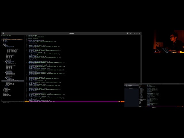
Task: Open helper_tests.c file
Action: (x=11, y=80)
